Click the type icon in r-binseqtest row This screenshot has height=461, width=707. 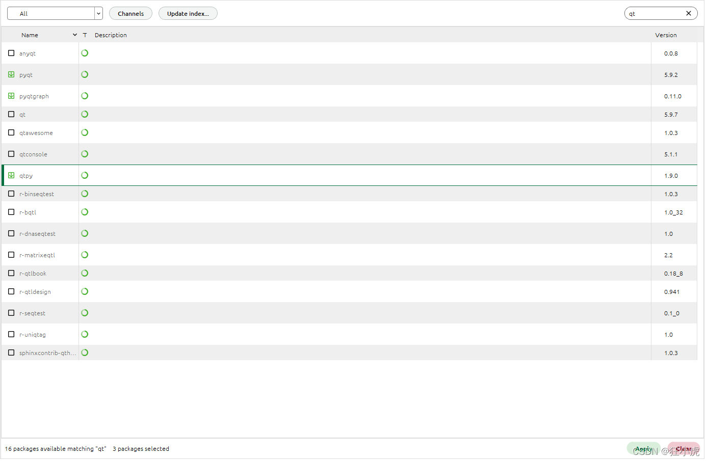pyautogui.click(x=85, y=194)
